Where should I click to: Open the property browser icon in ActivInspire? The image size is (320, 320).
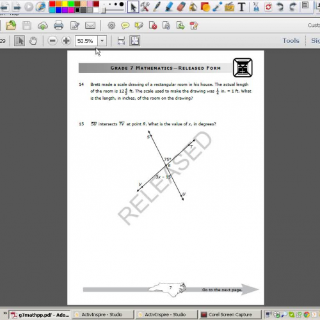click(305, 5)
